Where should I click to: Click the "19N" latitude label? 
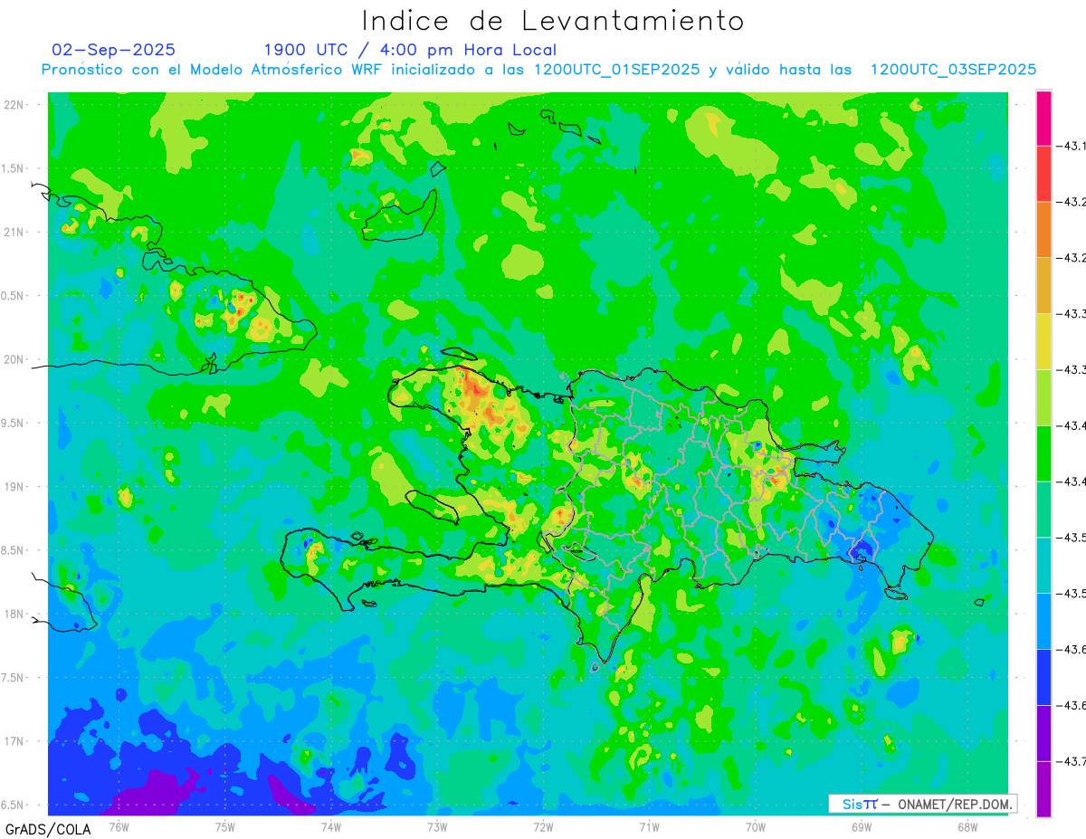[14, 487]
